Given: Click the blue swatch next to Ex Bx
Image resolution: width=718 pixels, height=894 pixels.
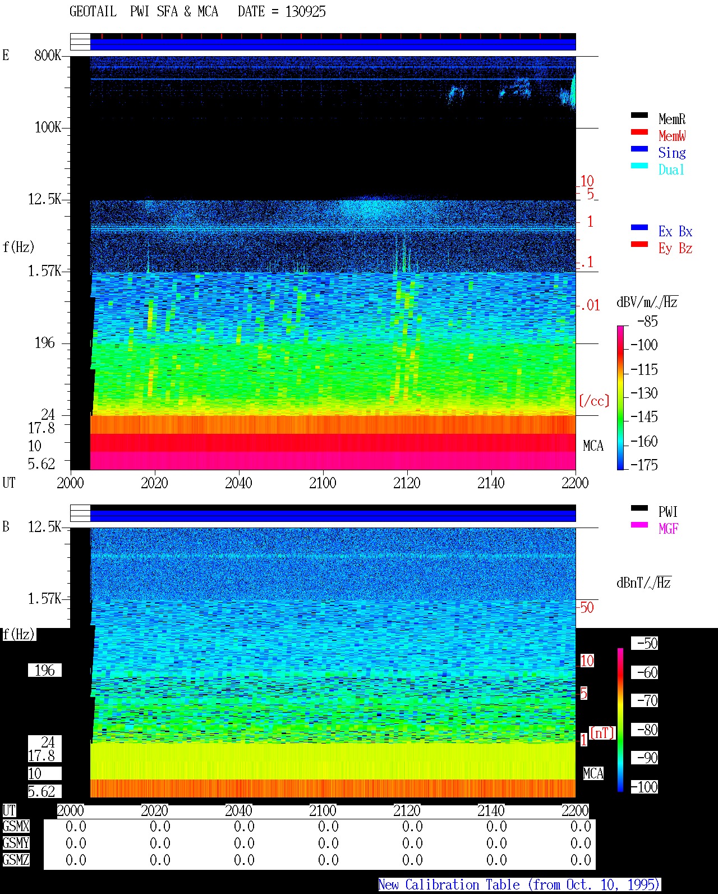Looking at the screenshot, I should click(x=639, y=228).
